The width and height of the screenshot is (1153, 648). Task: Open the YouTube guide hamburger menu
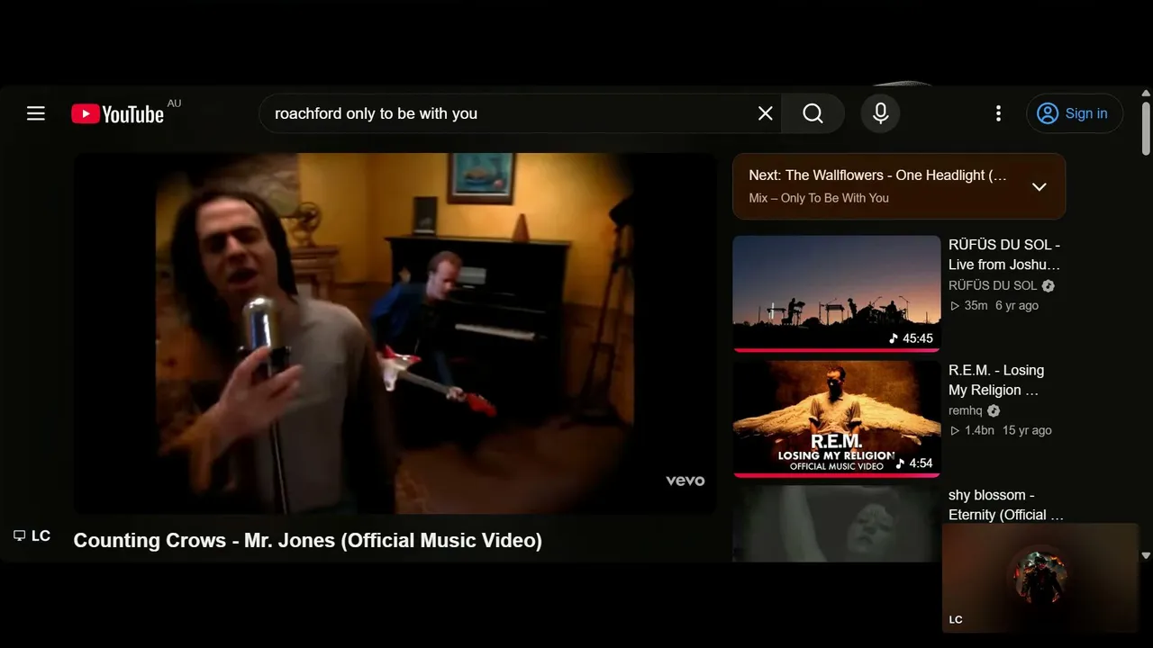coord(36,113)
